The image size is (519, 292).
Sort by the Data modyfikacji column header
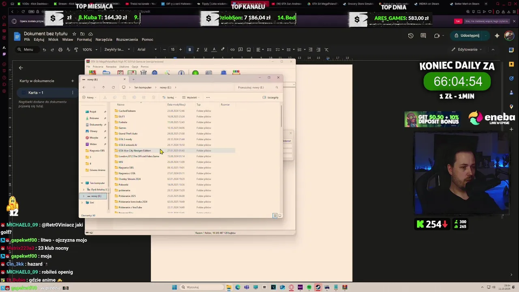(x=176, y=105)
